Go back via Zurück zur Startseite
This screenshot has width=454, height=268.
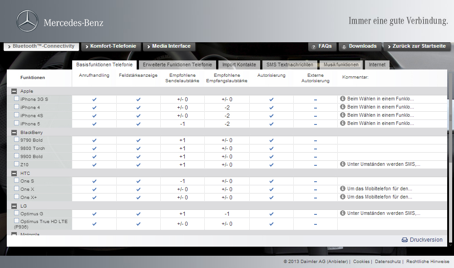tap(417, 46)
